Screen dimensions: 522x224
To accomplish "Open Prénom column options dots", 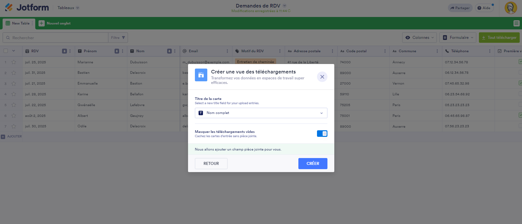I will click(122, 51).
